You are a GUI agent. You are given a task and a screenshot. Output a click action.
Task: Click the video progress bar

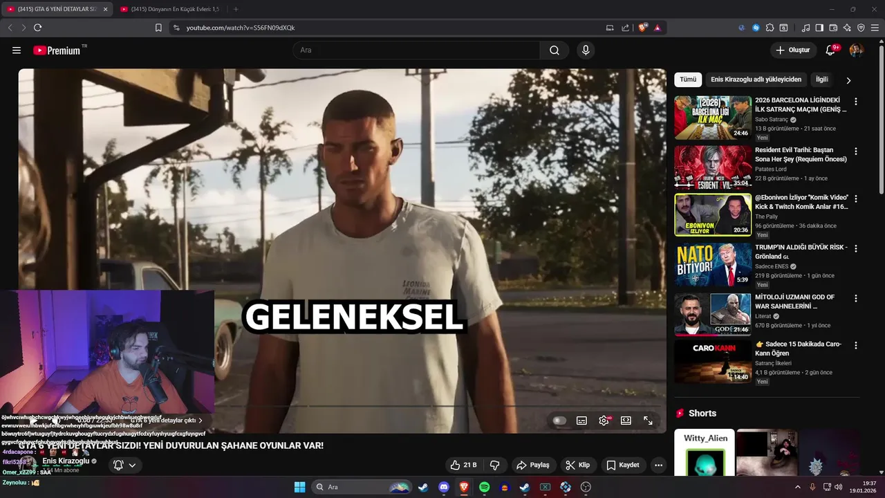(342, 406)
